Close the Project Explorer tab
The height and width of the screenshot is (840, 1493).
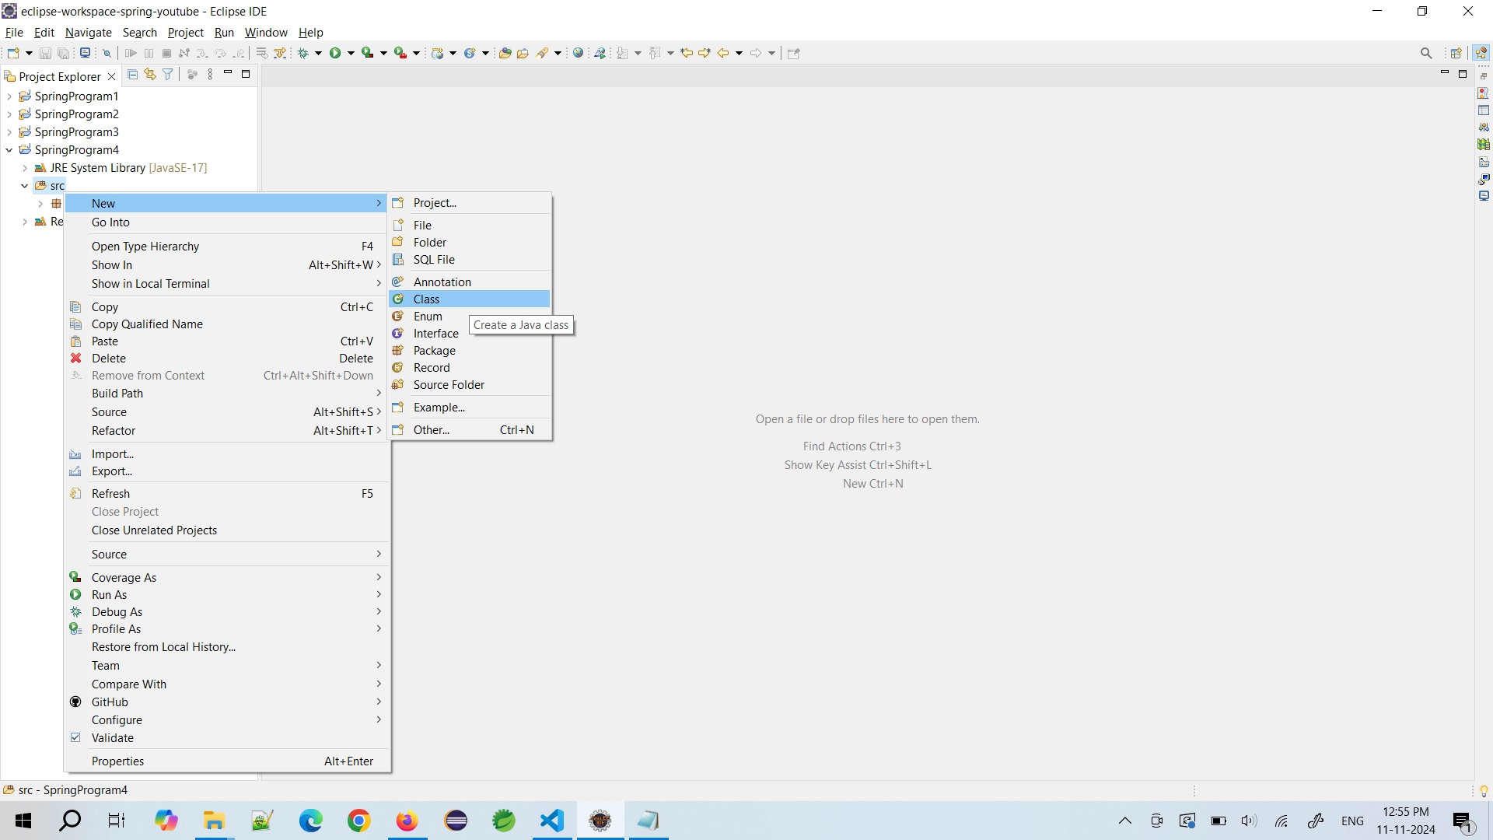[x=111, y=76]
